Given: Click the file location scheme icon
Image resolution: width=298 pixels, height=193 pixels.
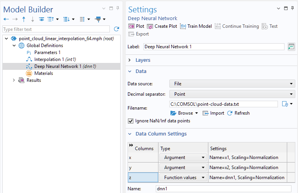Looking at the screenshot, I should click(285, 104).
